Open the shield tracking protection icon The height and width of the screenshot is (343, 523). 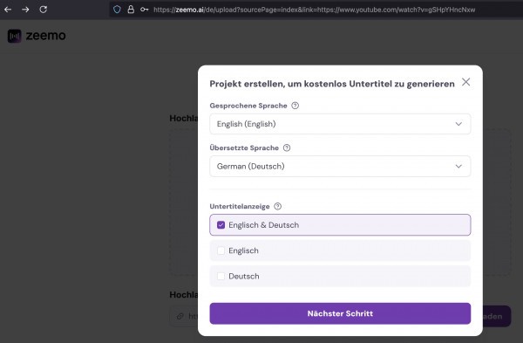(117, 10)
